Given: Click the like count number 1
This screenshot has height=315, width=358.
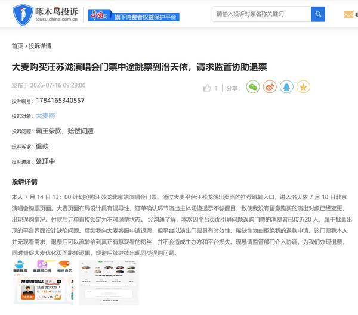Looking at the screenshot, I should (215, 88).
